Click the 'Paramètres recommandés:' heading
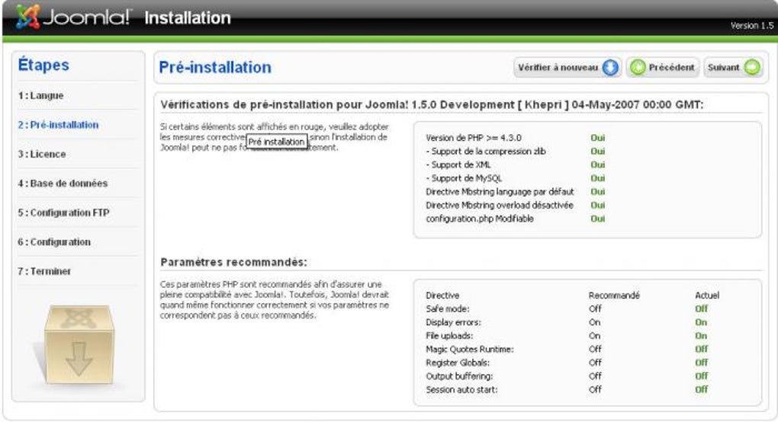The width and height of the screenshot is (778, 422). 233,262
